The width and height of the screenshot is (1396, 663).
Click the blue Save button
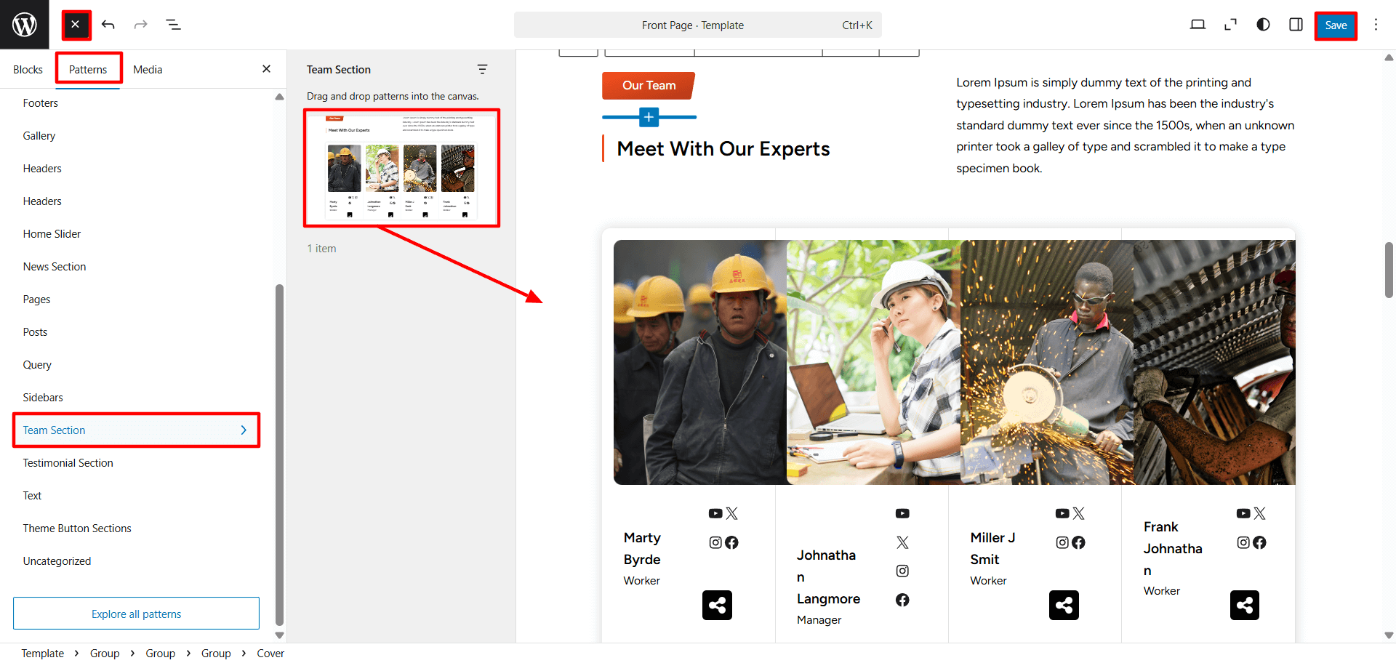pyautogui.click(x=1335, y=25)
